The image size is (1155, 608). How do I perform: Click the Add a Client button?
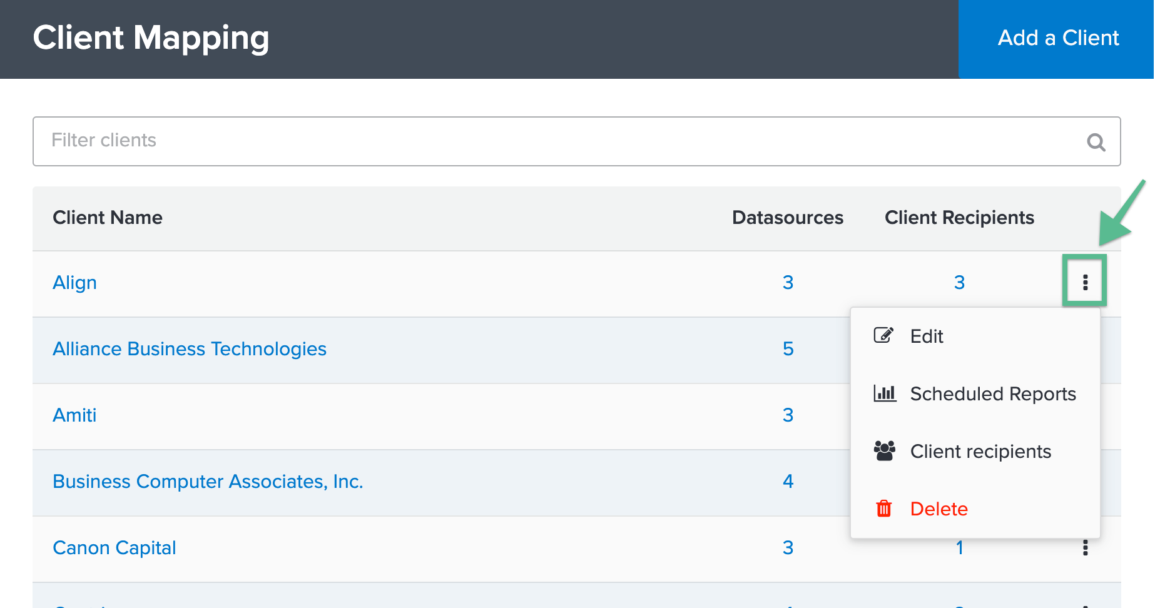[x=1056, y=39]
